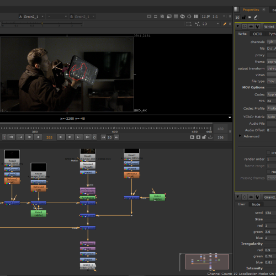Switch to the Node tab of Grain2

pos(256,204)
